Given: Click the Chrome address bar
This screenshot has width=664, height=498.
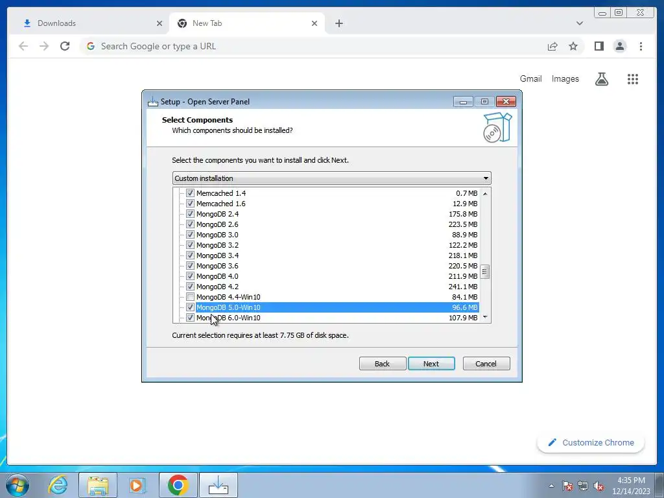Looking at the screenshot, I should pos(313,46).
